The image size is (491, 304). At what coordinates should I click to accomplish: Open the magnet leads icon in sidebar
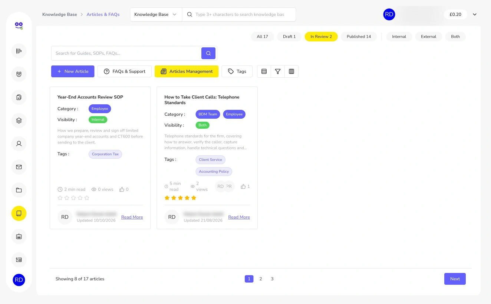point(19,74)
